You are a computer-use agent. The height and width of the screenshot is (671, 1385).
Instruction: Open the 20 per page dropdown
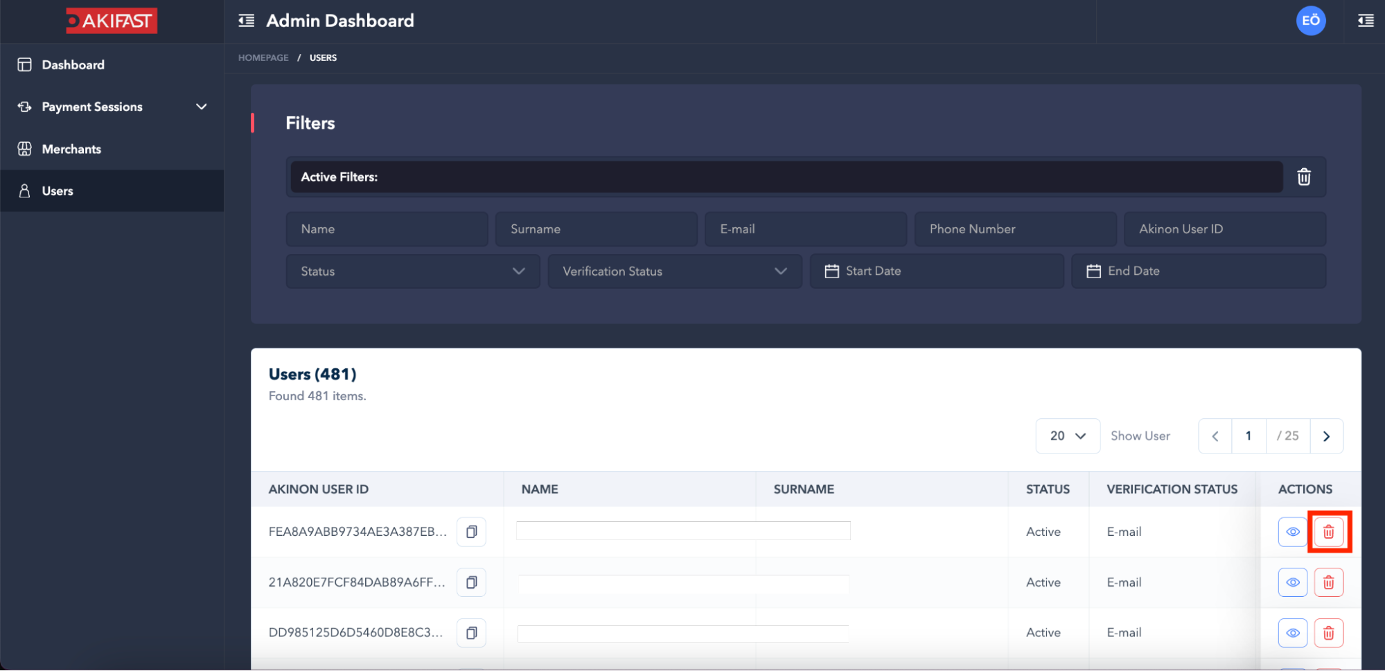pos(1067,436)
